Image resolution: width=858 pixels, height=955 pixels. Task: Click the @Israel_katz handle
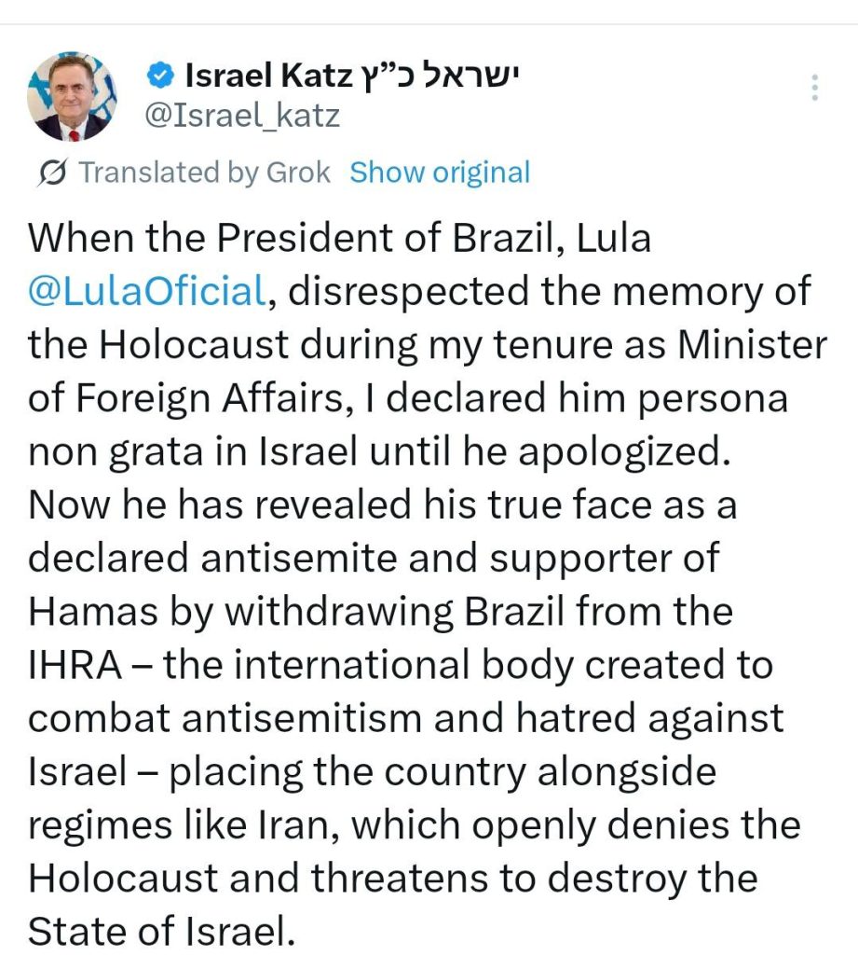pos(240,116)
